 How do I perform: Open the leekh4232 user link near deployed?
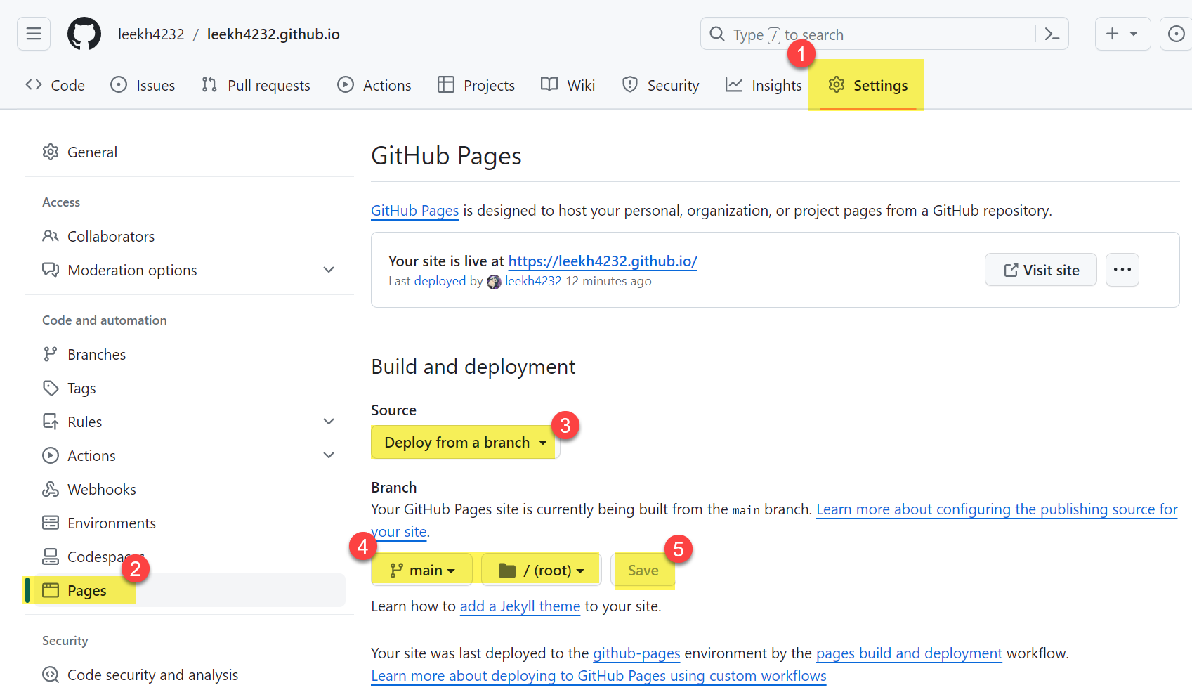533,281
